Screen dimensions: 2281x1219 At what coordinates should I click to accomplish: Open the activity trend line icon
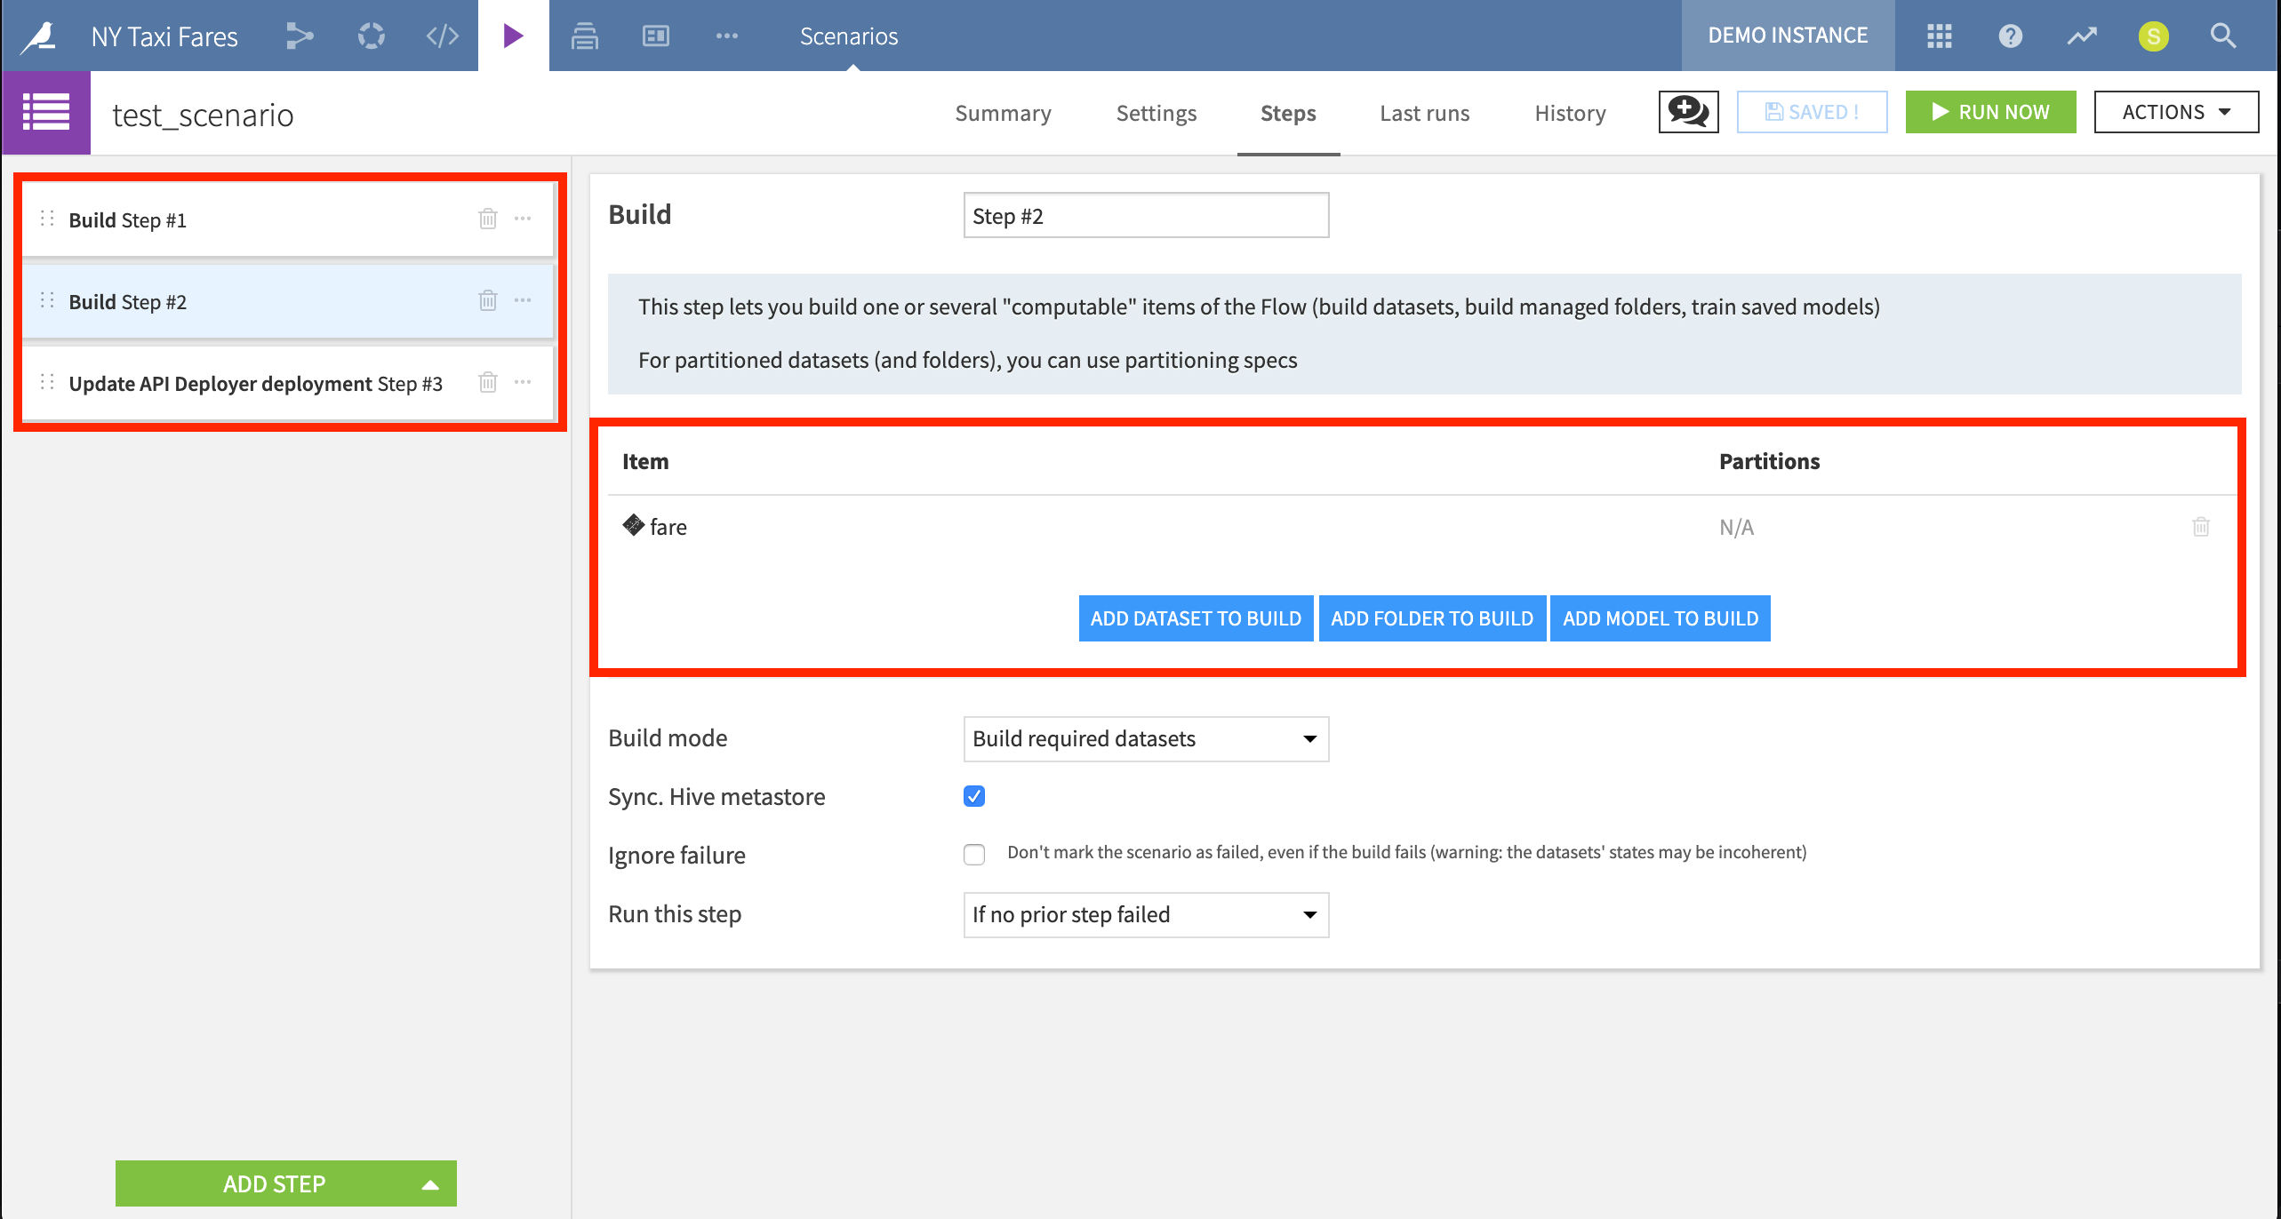click(x=2081, y=36)
